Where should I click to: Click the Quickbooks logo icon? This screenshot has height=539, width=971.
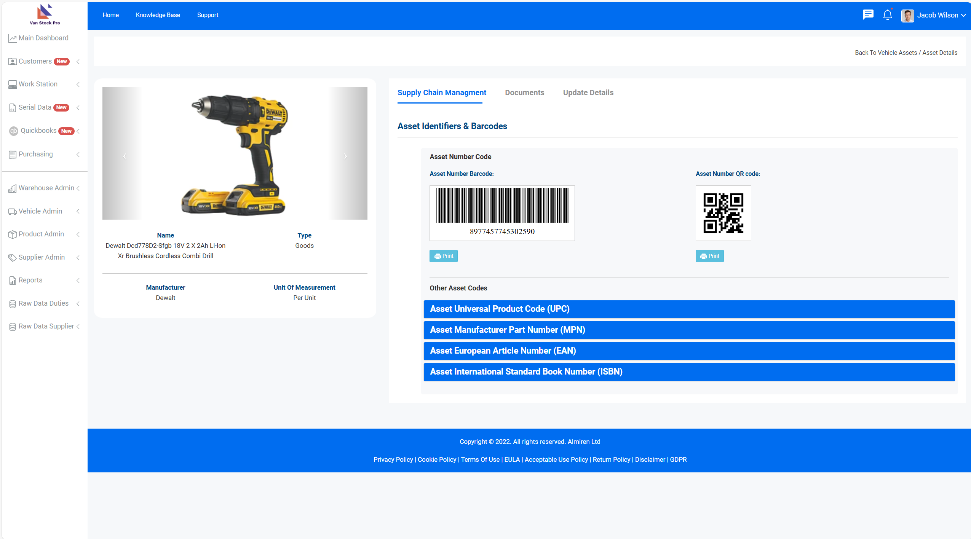[x=14, y=131]
